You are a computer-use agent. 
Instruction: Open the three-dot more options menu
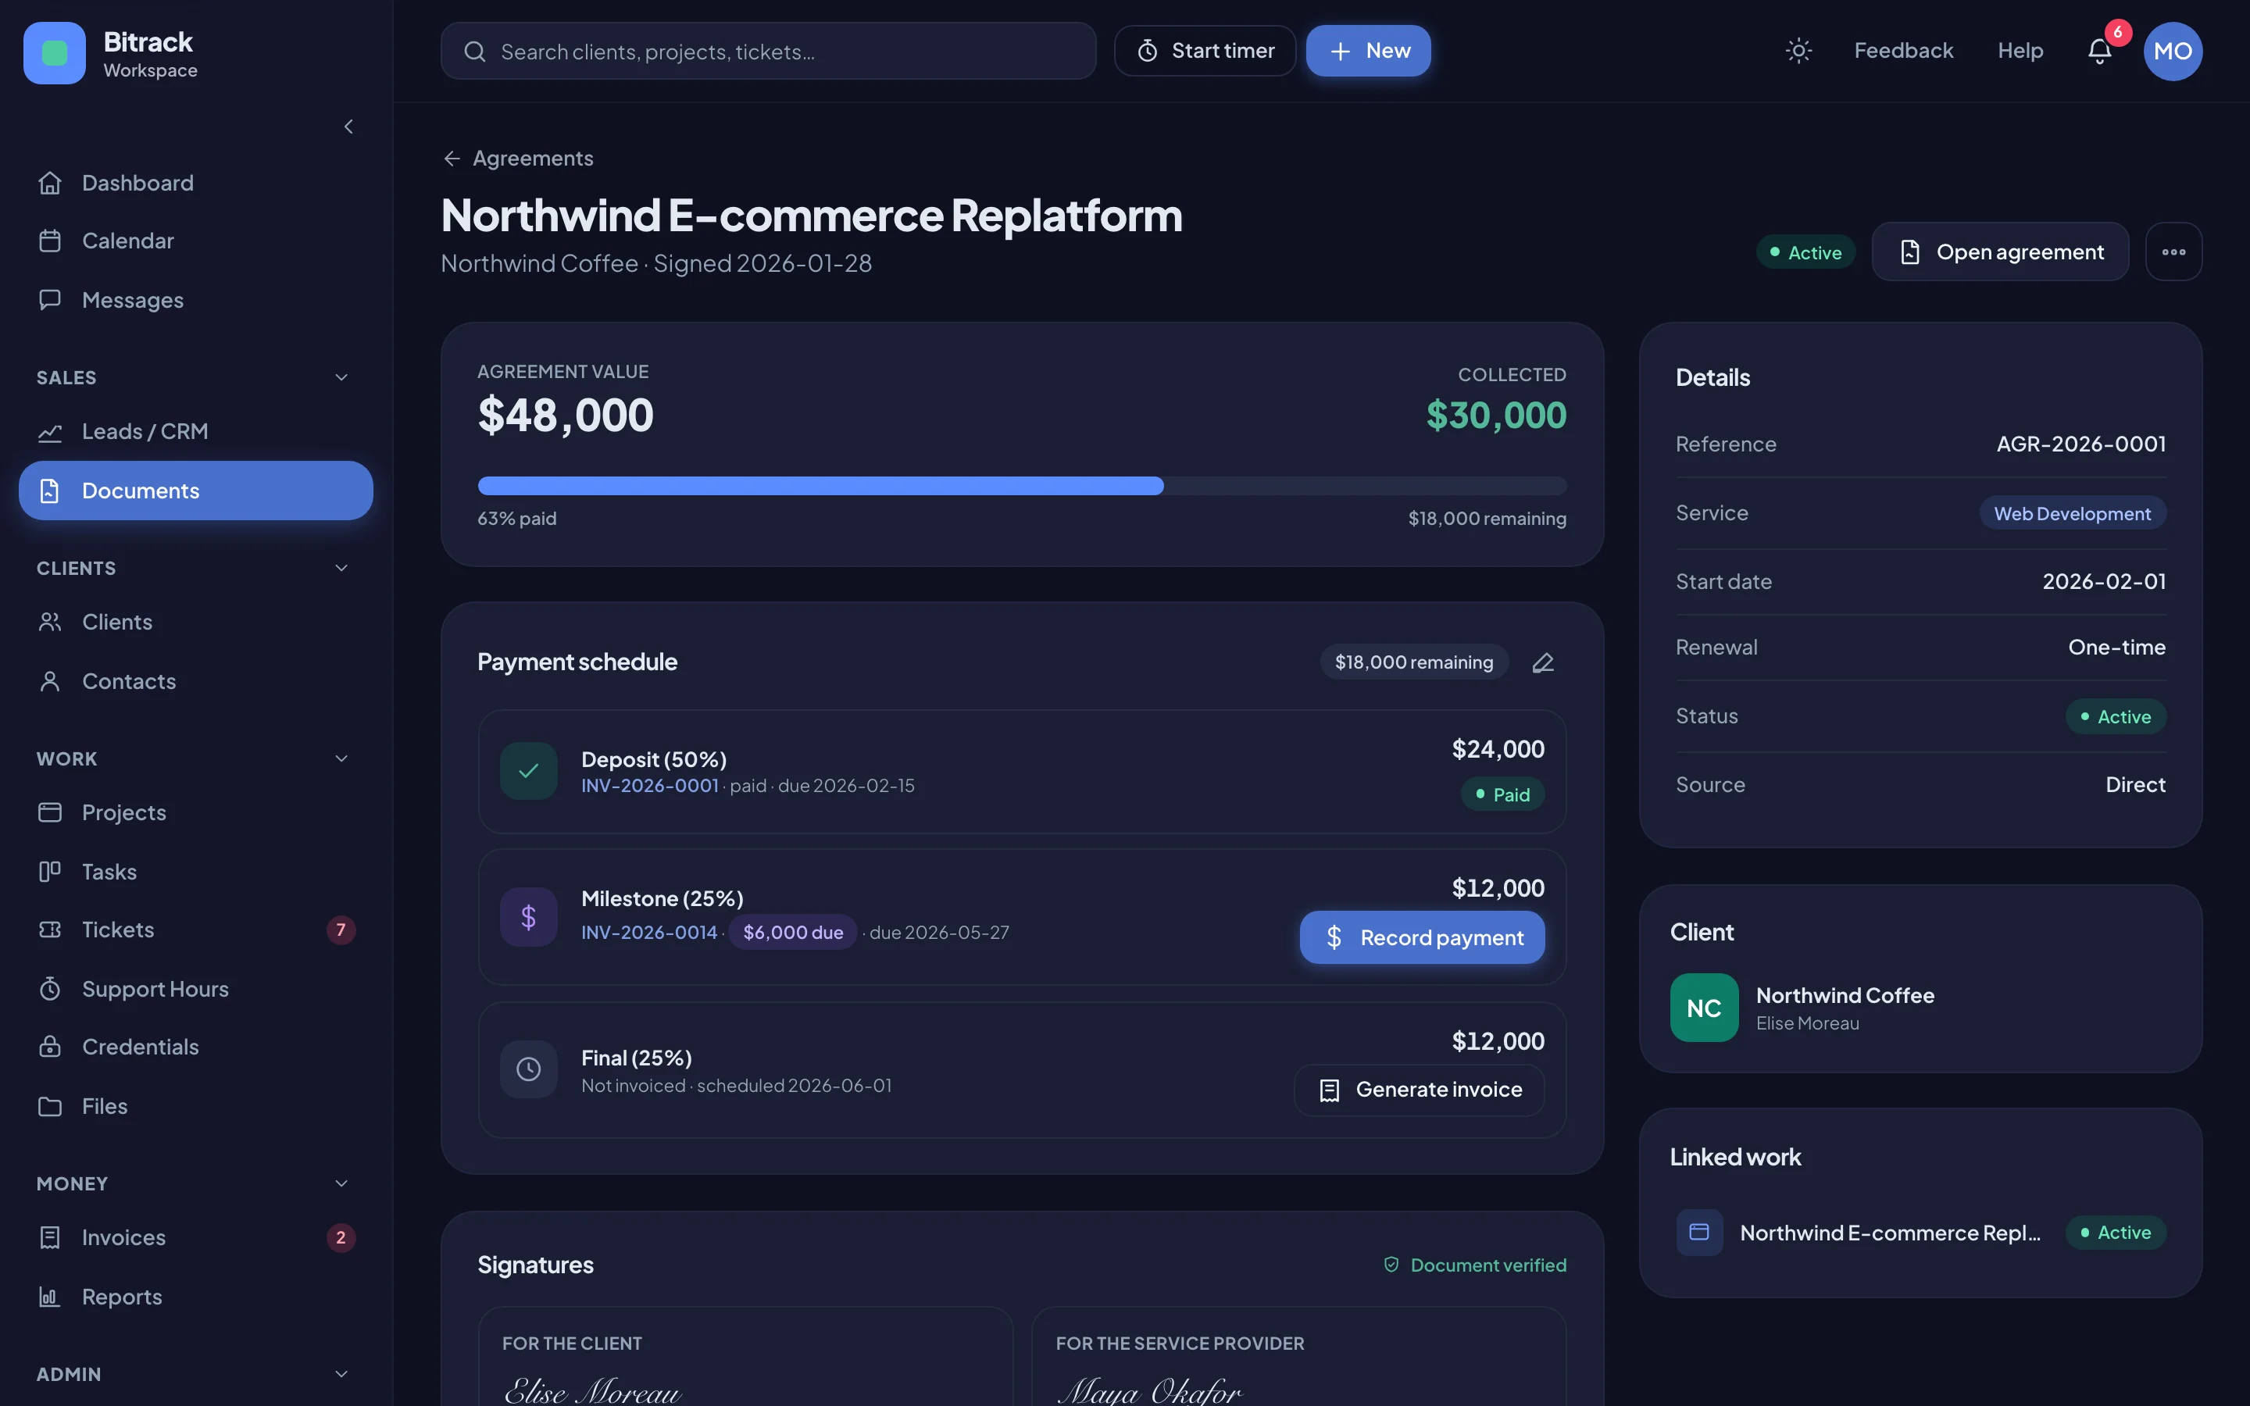[x=2173, y=252]
